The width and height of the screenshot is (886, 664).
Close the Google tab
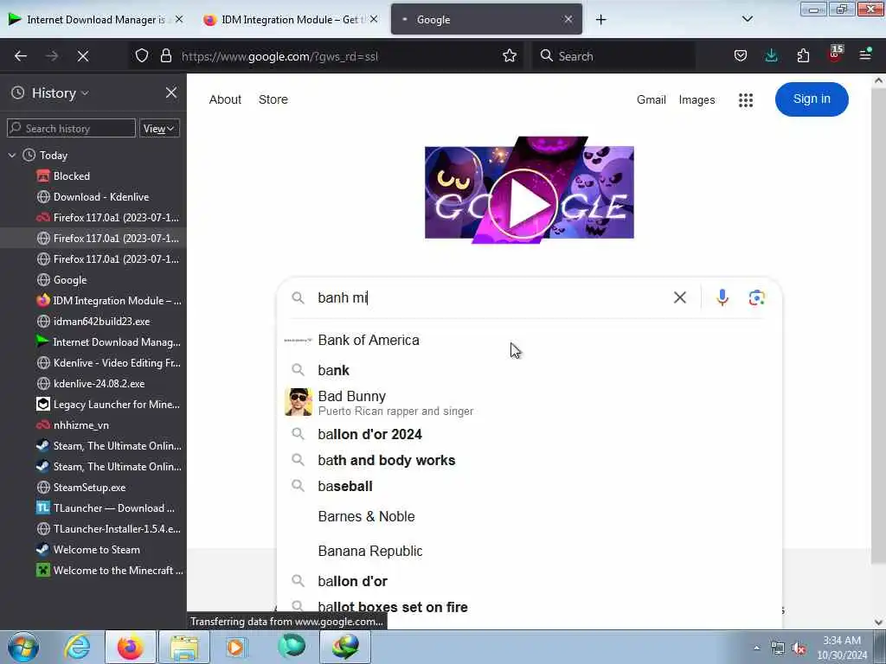568,19
